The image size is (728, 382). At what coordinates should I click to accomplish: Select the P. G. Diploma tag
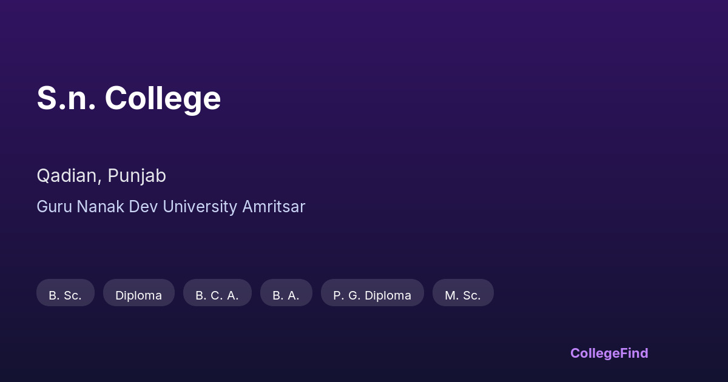(x=372, y=295)
